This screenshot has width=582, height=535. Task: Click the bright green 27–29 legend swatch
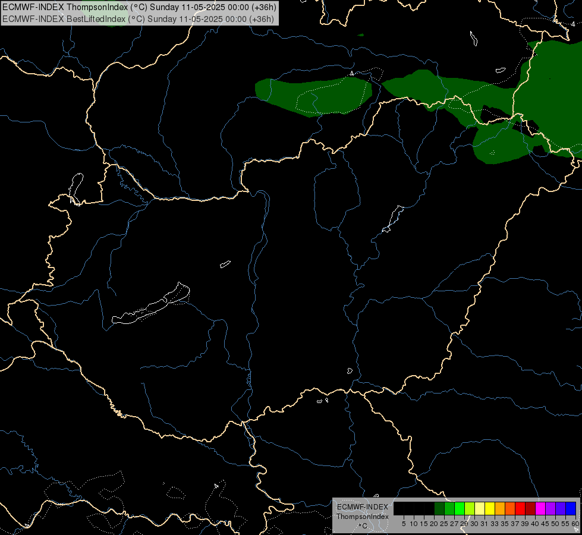pos(460,508)
